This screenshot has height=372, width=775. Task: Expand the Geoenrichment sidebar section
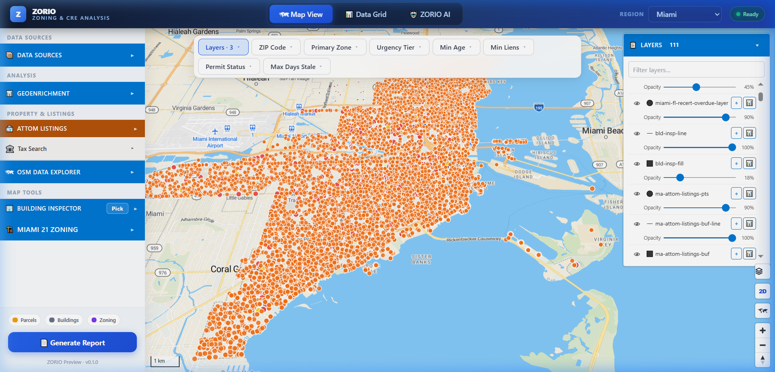(x=73, y=93)
